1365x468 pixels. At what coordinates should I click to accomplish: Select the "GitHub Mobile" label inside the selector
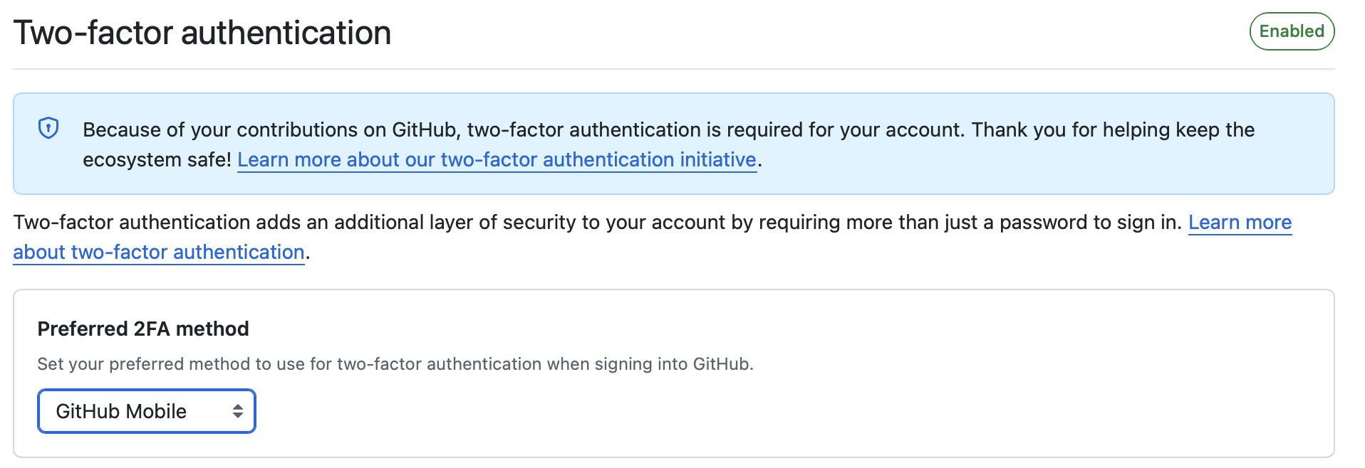121,411
